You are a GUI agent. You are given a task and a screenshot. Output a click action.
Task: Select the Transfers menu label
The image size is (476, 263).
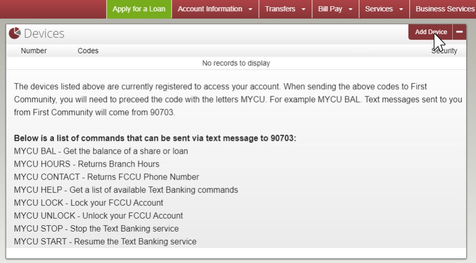[x=280, y=9]
